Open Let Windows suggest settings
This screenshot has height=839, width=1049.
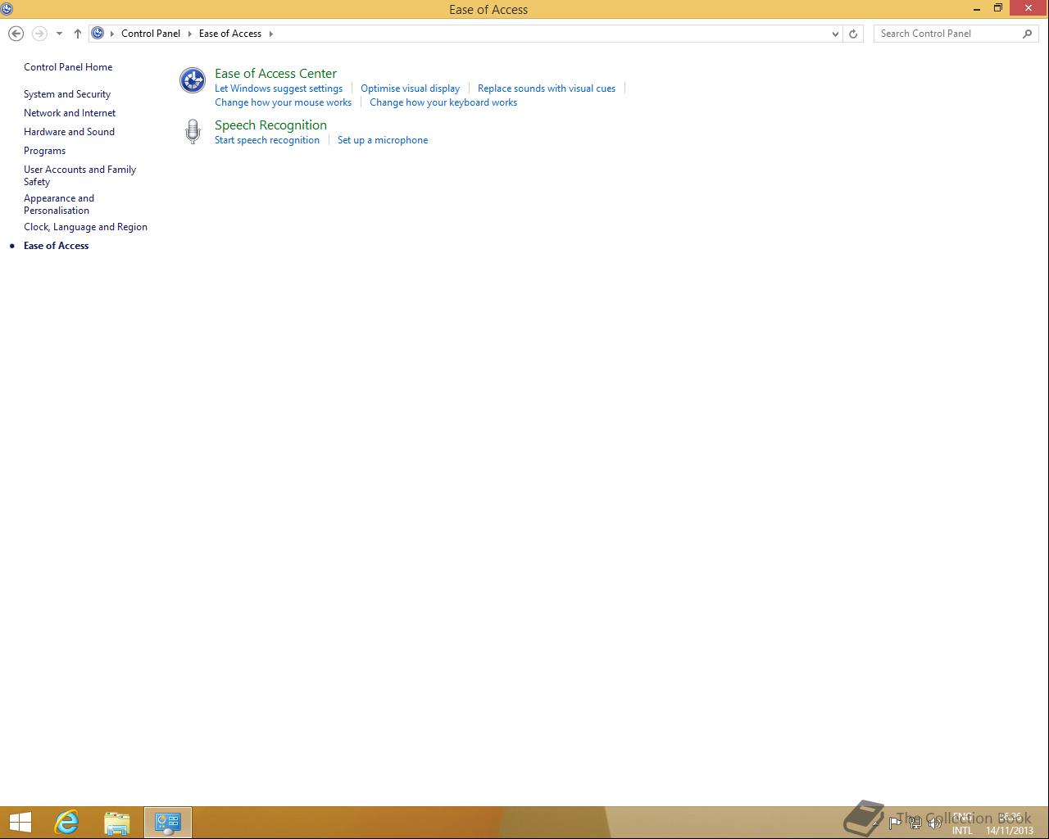click(279, 88)
